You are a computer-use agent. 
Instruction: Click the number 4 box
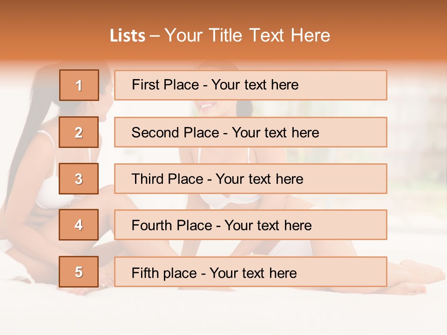click(79, 225)
